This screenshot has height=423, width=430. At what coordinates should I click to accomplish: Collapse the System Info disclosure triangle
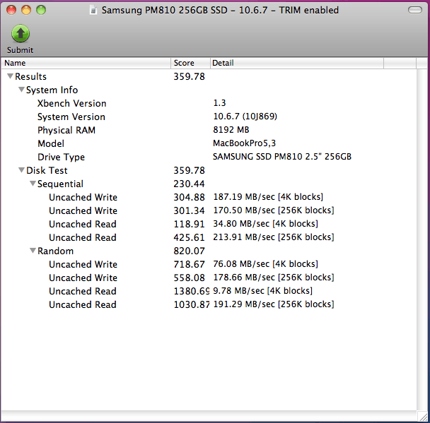click(21, 90)
